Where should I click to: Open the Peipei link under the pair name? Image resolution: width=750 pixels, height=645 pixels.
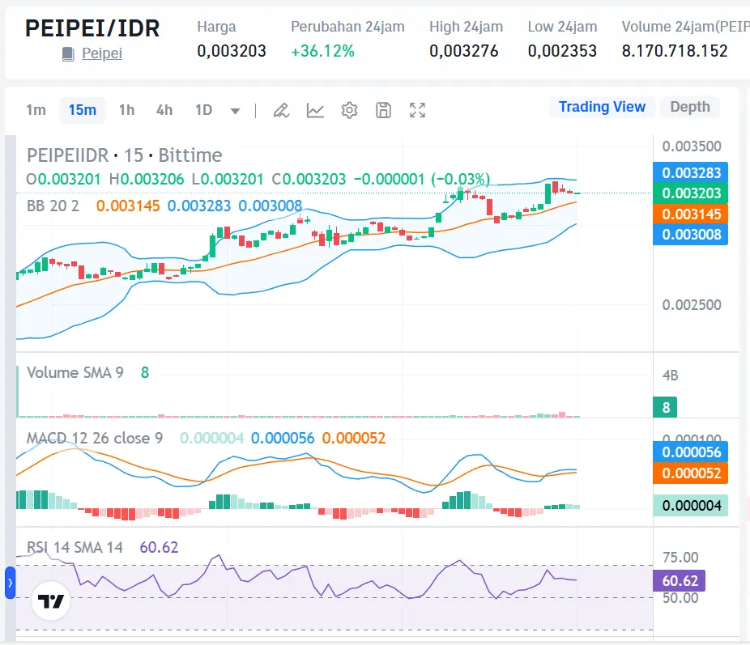tap(100, 53)
